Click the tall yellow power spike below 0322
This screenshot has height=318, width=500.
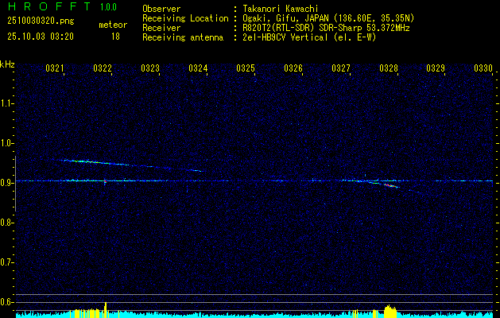click(106, 310)
